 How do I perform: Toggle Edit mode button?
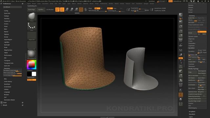[x=57, y=10]
